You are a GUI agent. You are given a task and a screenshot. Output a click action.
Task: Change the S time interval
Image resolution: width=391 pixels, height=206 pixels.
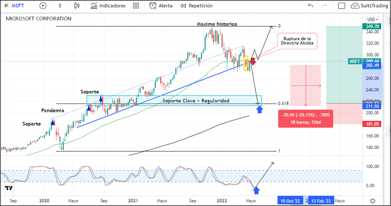(60, 6)
